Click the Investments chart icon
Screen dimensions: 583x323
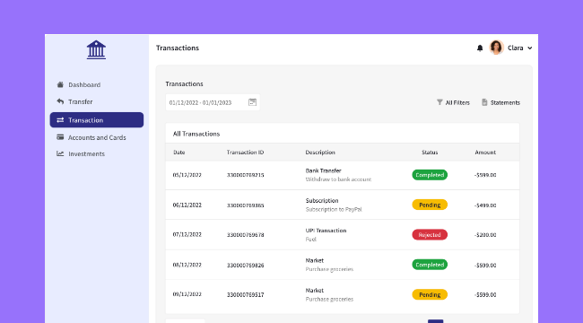tap(60, 153)
